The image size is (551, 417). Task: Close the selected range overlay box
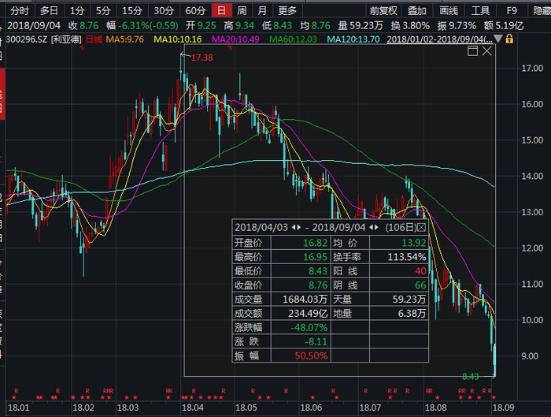tap(487, 50)
